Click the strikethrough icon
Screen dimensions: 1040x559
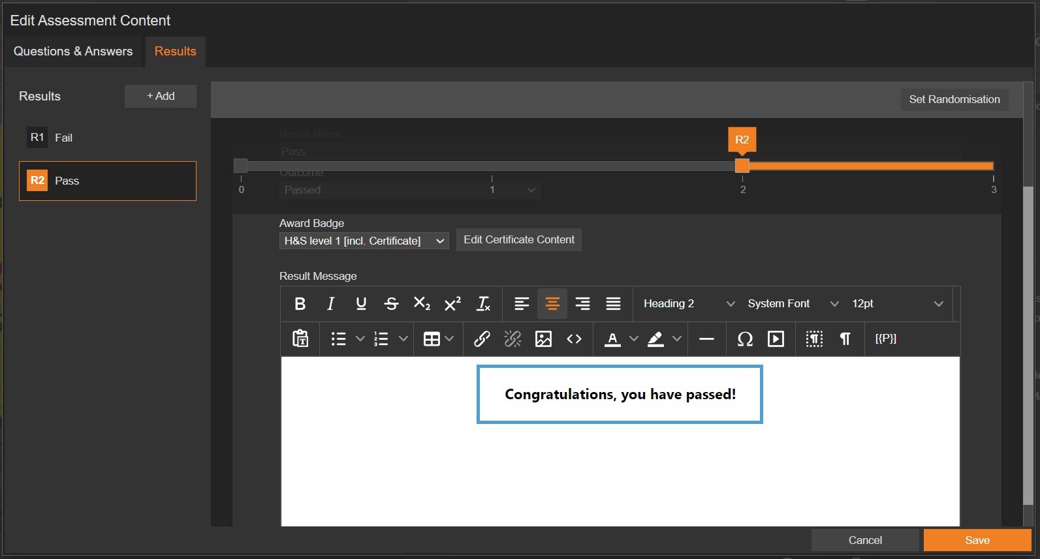pos(391,304)
